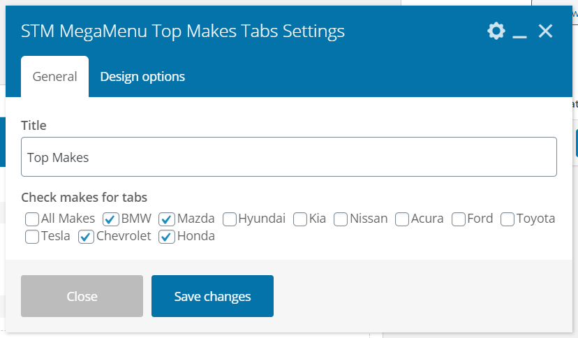Click the gray Close button
The height and width of the screenshot is (338, 578).
tap(82, 296)
